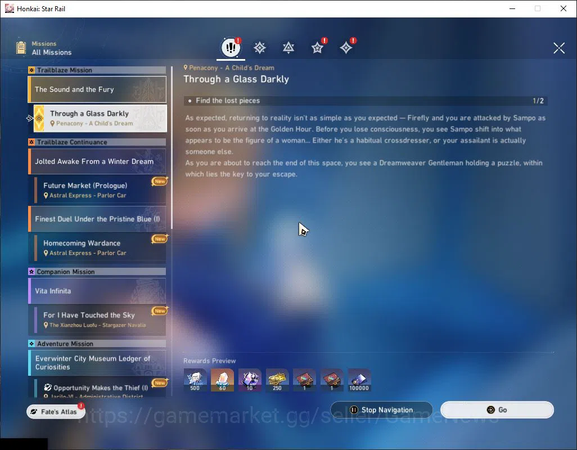Switch to the Trailblaze Mission filter tab

(260, 48)
